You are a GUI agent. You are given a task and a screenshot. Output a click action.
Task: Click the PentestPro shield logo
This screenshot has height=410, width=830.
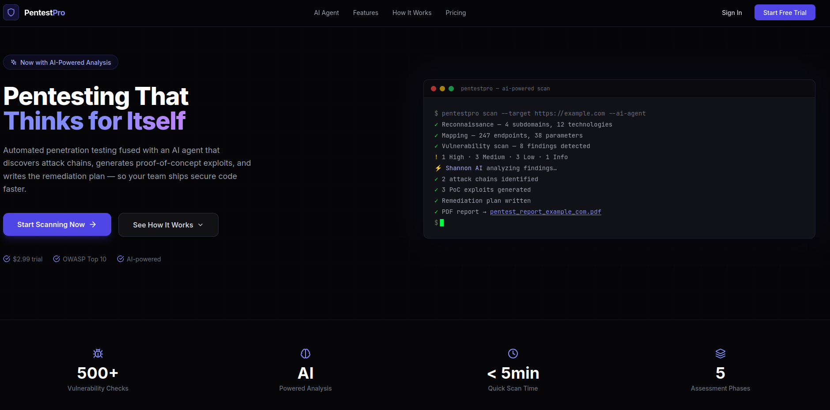(11, 12)
